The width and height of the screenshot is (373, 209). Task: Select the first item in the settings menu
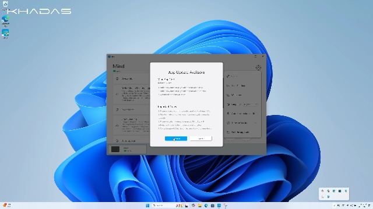point(242,76)
